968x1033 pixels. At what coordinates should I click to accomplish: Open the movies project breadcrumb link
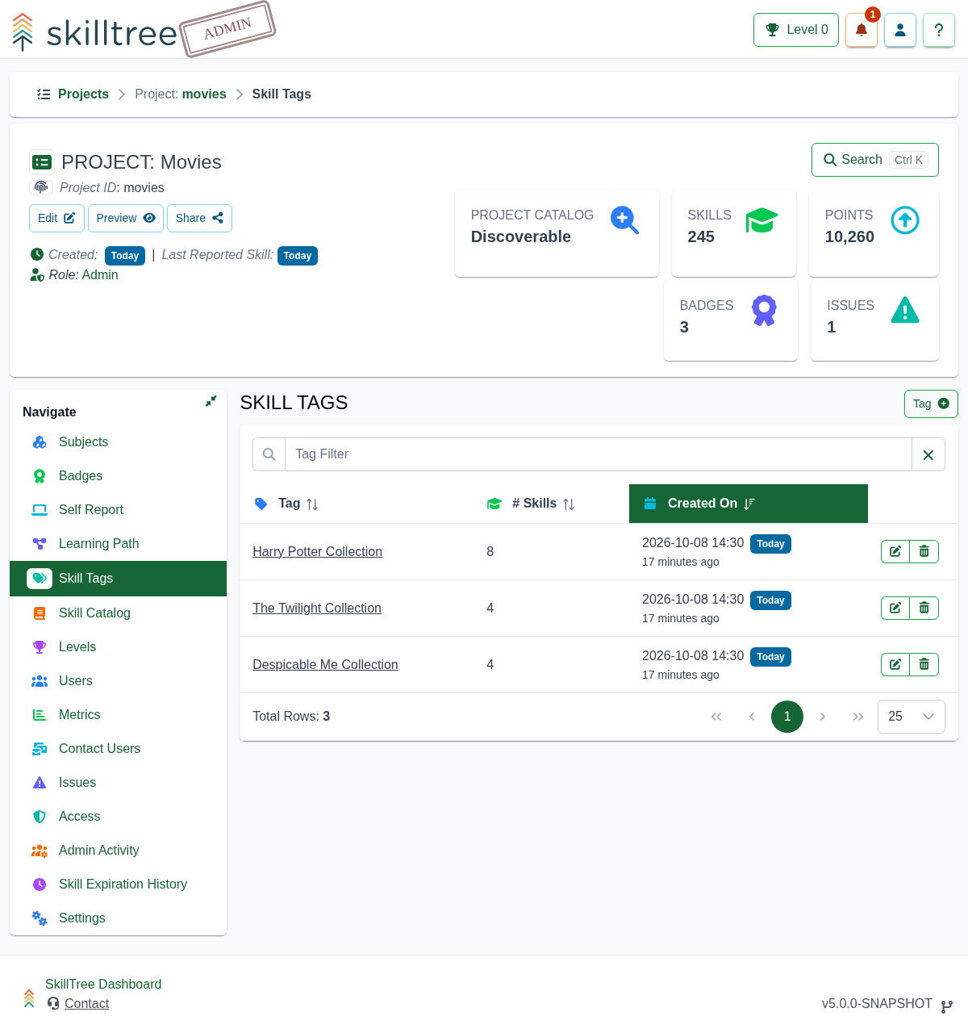click(x=203, y=94)
